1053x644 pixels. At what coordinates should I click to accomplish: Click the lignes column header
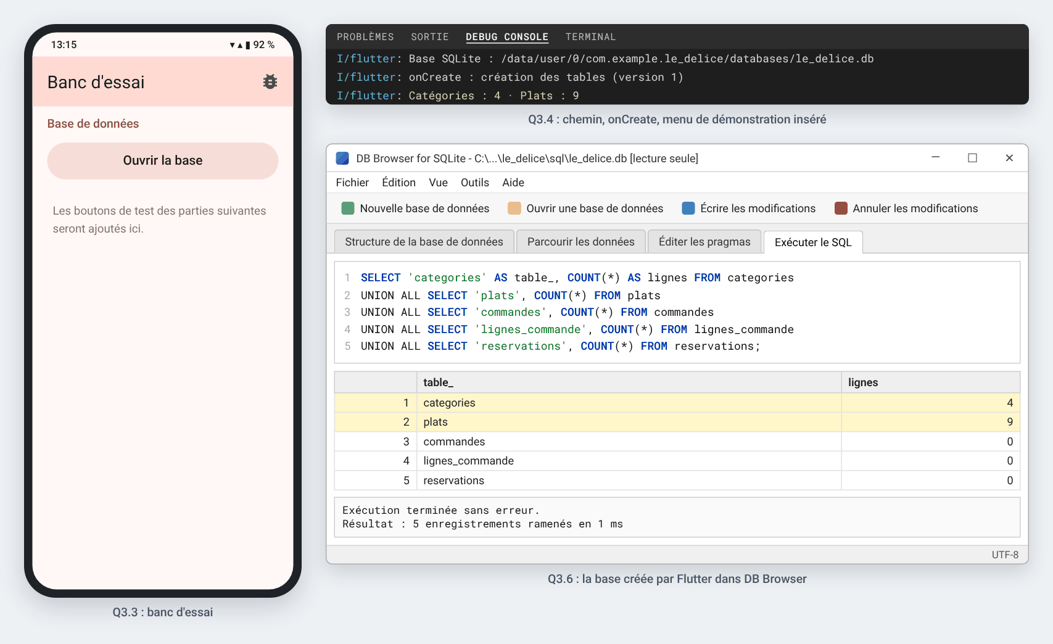[x=931, y=382]
